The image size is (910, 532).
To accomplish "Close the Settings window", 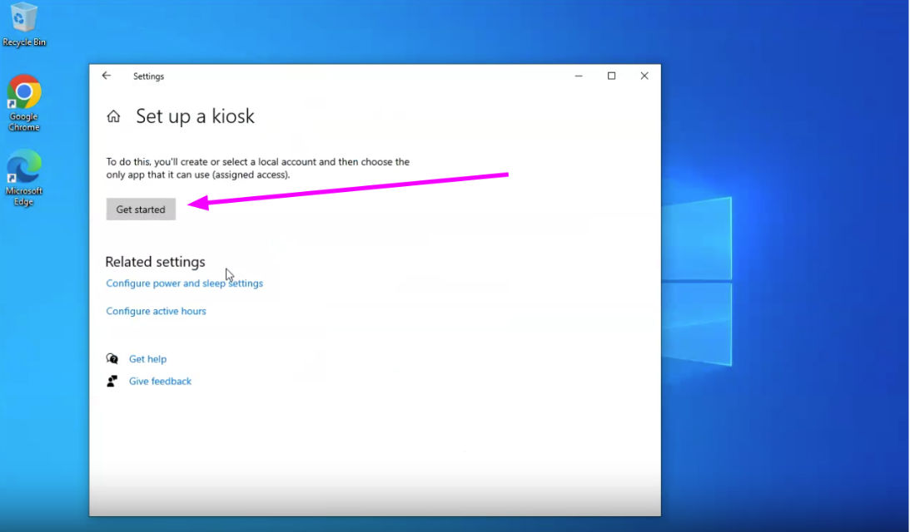I will (x=644, y=76).
